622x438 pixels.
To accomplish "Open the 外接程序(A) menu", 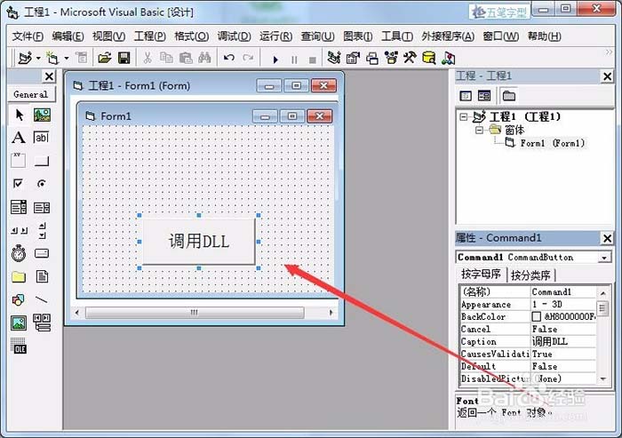I will [x=448, y=36].
